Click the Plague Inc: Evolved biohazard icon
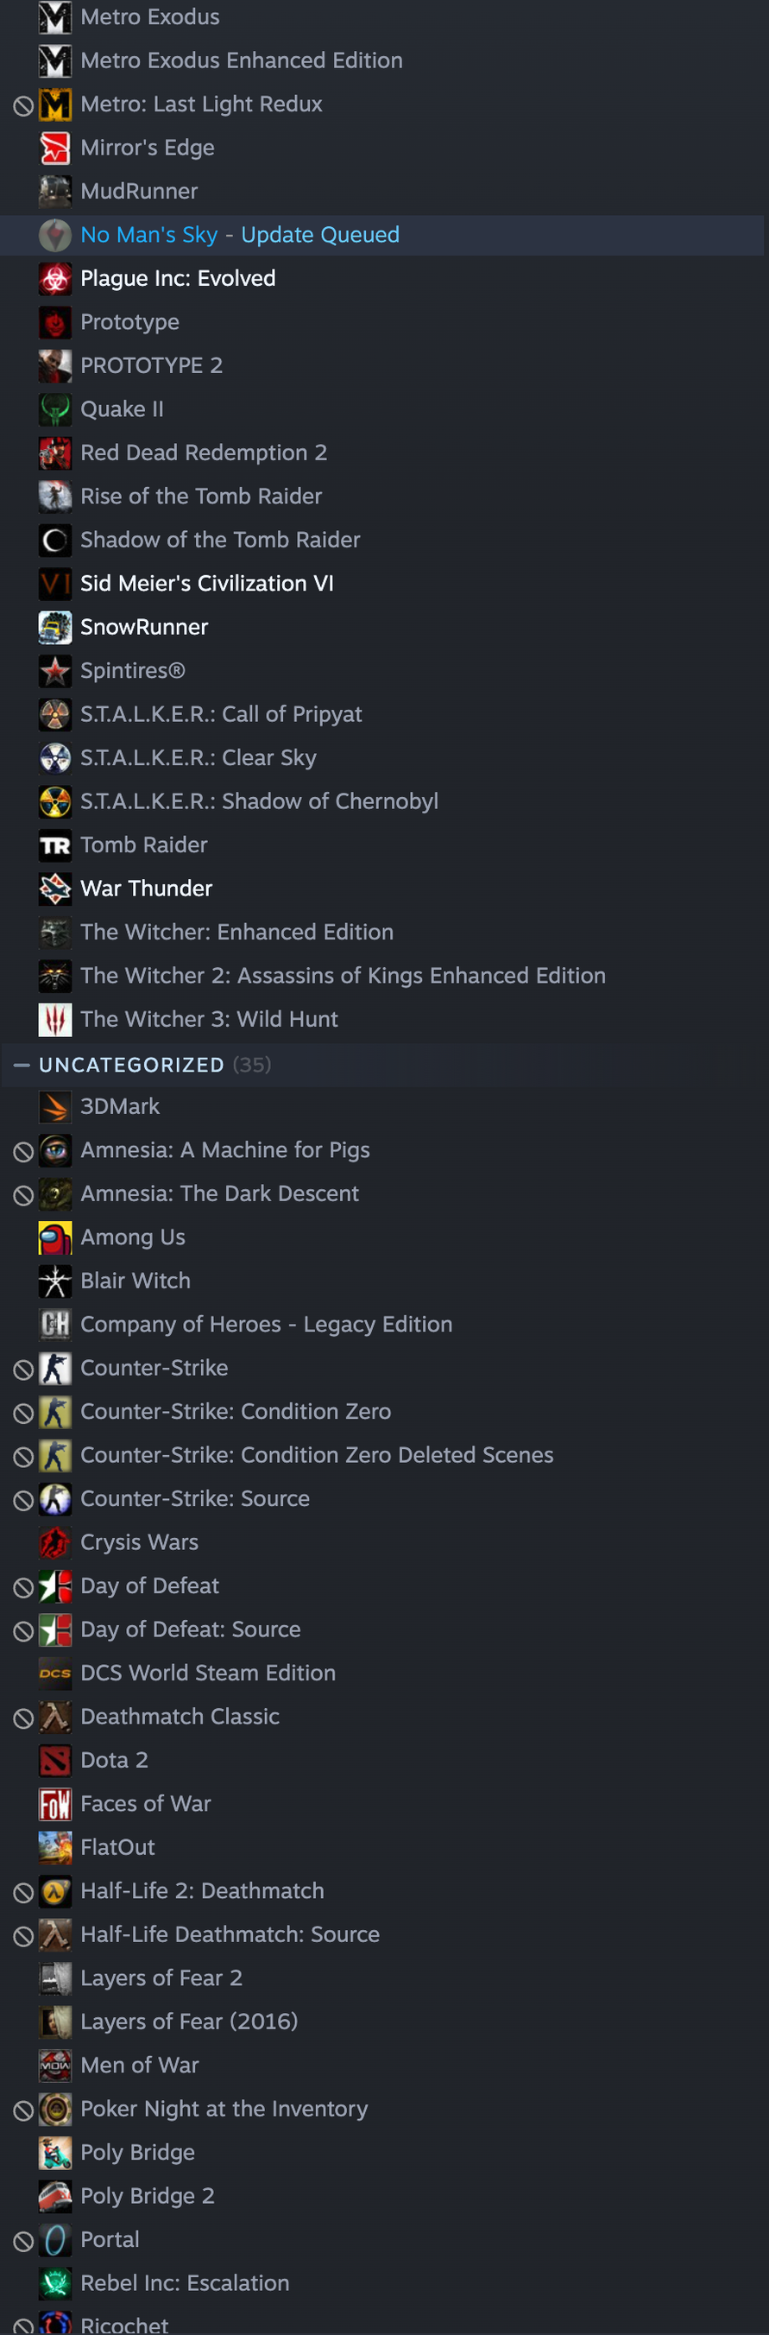 [54, 278]
